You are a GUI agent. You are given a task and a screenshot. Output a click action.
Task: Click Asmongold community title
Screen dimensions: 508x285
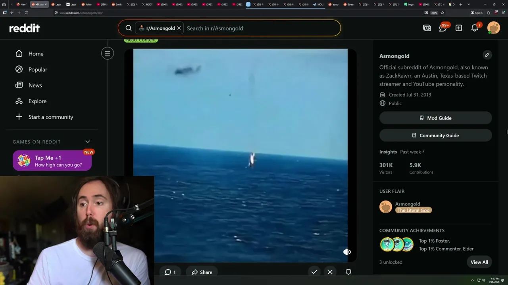[x=394, y=56]
